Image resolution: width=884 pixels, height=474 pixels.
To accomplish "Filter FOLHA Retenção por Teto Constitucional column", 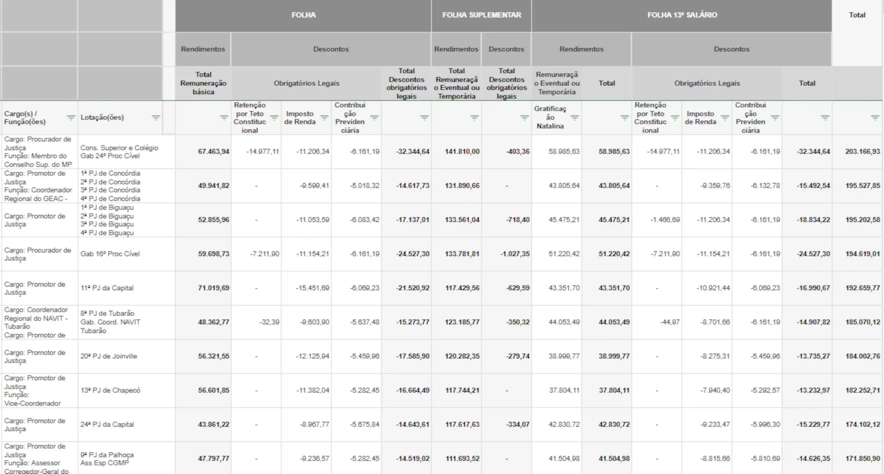I will [274, 118].
